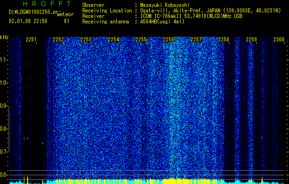
Task: Click the Ogata-vill. Akita-Pref. JAPAN location text
Action: pos(210,11)
